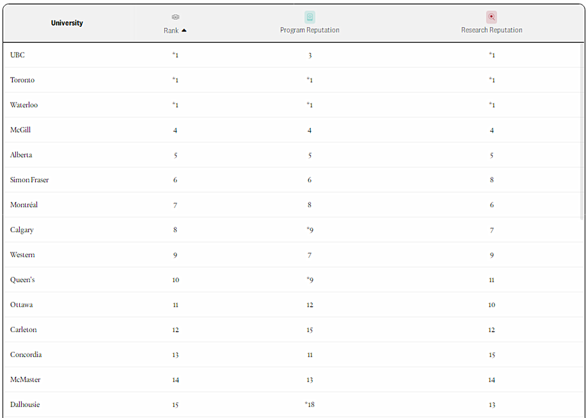
Task: Click Western's Rank value 9
Action: [x=175, y=255]
